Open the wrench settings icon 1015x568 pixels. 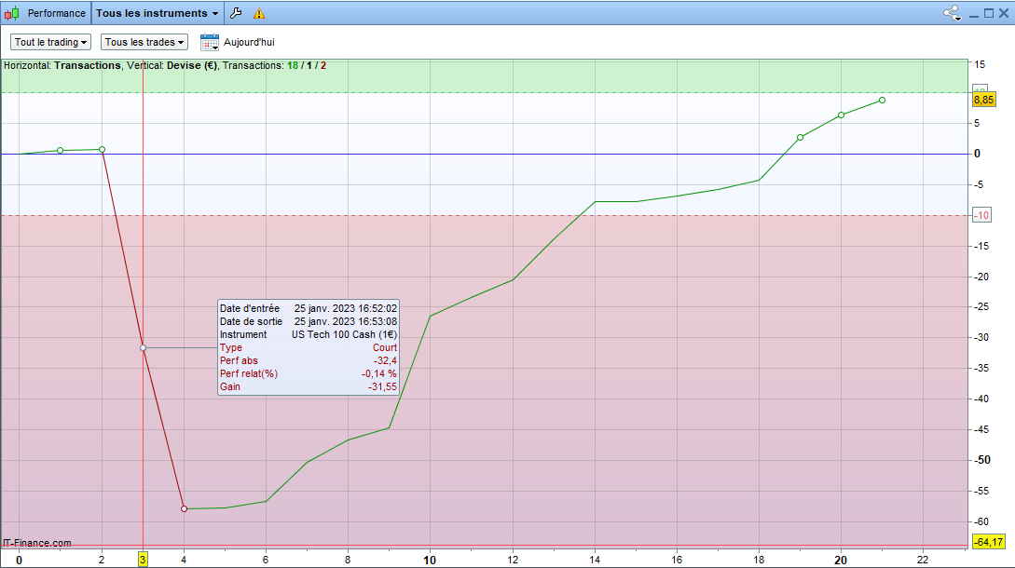point(236,14)
